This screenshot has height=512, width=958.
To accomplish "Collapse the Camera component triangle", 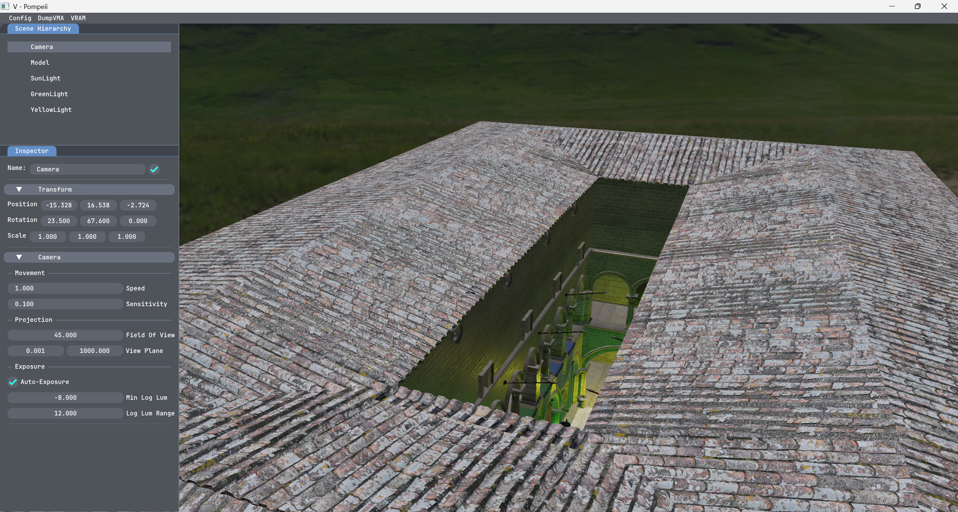I will [x=19, y=257].
